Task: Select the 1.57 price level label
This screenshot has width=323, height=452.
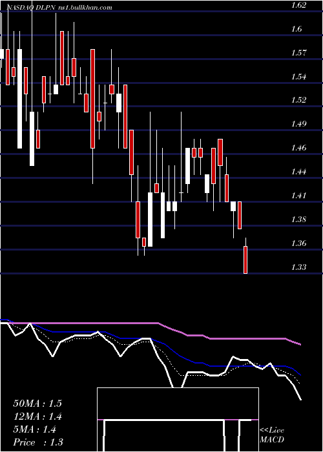Action: [299, 53]
